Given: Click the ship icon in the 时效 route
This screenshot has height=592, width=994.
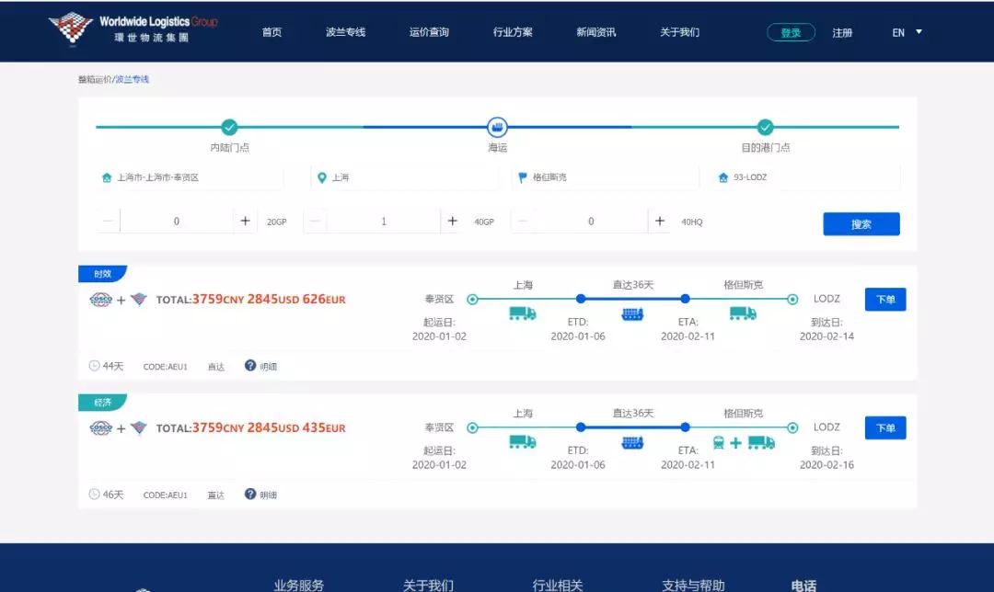Looking at the screenshot, I should point(632,314).
